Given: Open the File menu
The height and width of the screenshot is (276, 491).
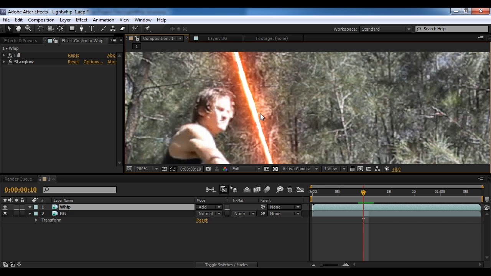Looking at the screenshot, I should click(6, 20).
